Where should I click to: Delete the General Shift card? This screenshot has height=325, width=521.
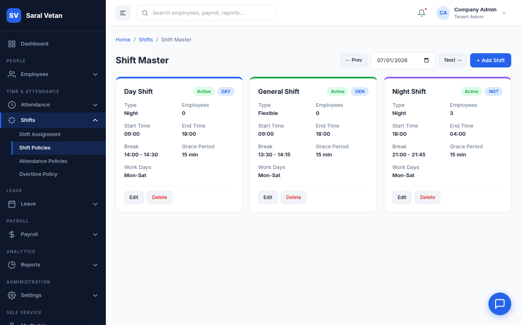pyautogui.click(x=293, y=197)
